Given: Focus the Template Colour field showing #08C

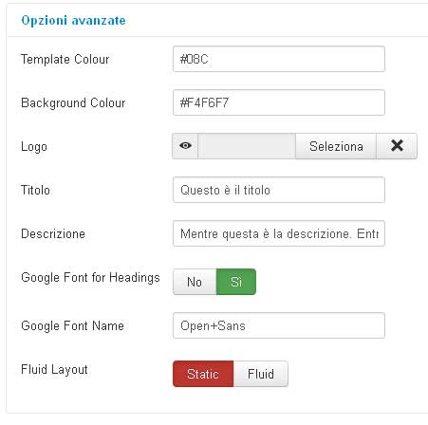Looking at the screenshot, I should pos(279,59).
